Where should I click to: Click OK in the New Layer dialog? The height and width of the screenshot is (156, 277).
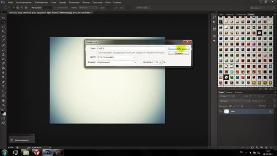click(179, 48)
